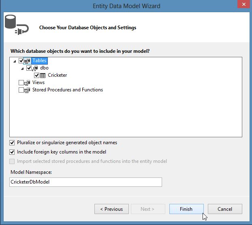Screen dimensions: 252x225
Task: Uncheck the dbo schema checkbox
Action: tap(29, 68)
